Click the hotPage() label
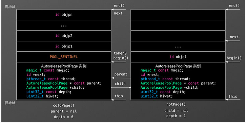Image resolution: width=246 pixels, height=123 pixels. click(x=176, y=104)
